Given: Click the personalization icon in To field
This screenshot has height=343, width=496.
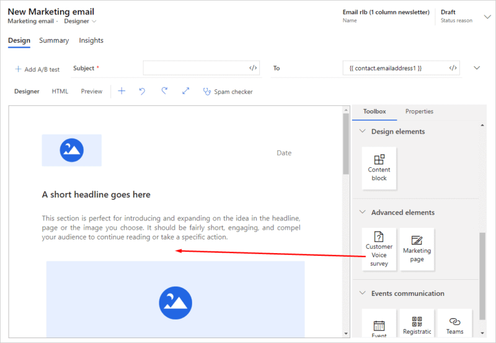Looking at the screenshot, I should tap(453, 68).
